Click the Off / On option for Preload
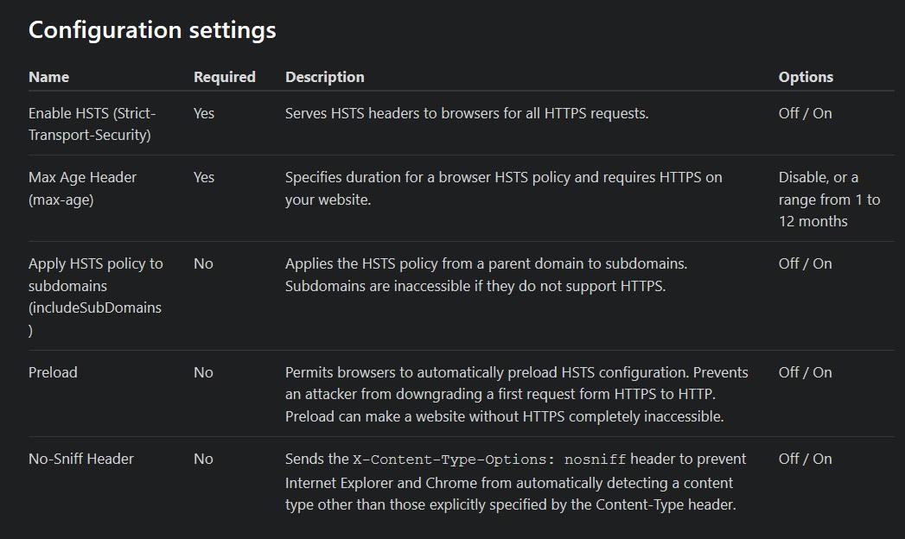 [805, 372]
